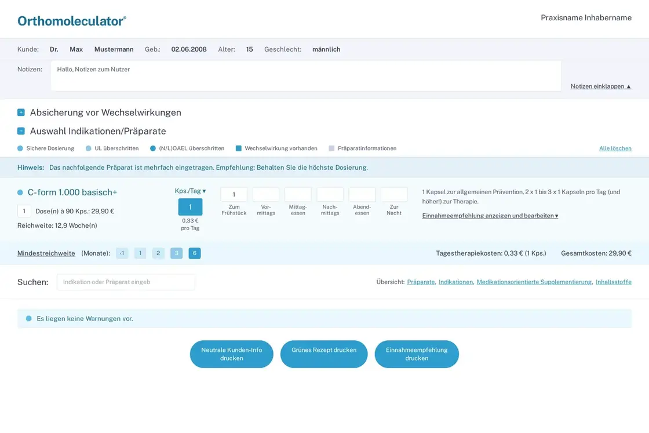Click the Zum Frühstück dose field

tap(234, 195)
